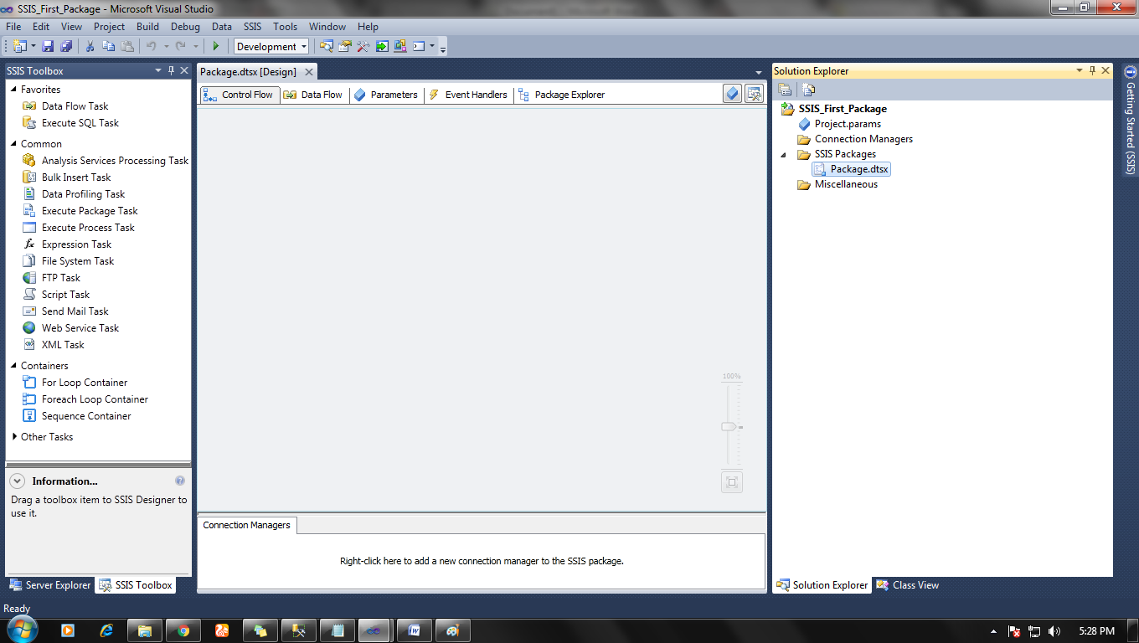The image size is (1139, 643).
Task: Open the Project menu
Action: click(x=109, y=27)
